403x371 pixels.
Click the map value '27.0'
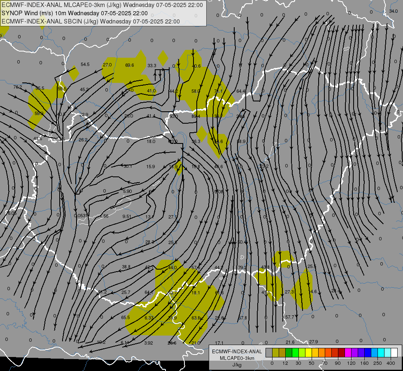tap(107, 65)
